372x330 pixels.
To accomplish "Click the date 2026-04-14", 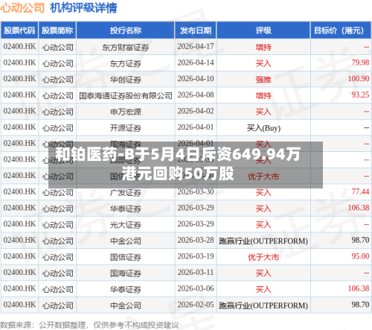I will pos(196,63).
